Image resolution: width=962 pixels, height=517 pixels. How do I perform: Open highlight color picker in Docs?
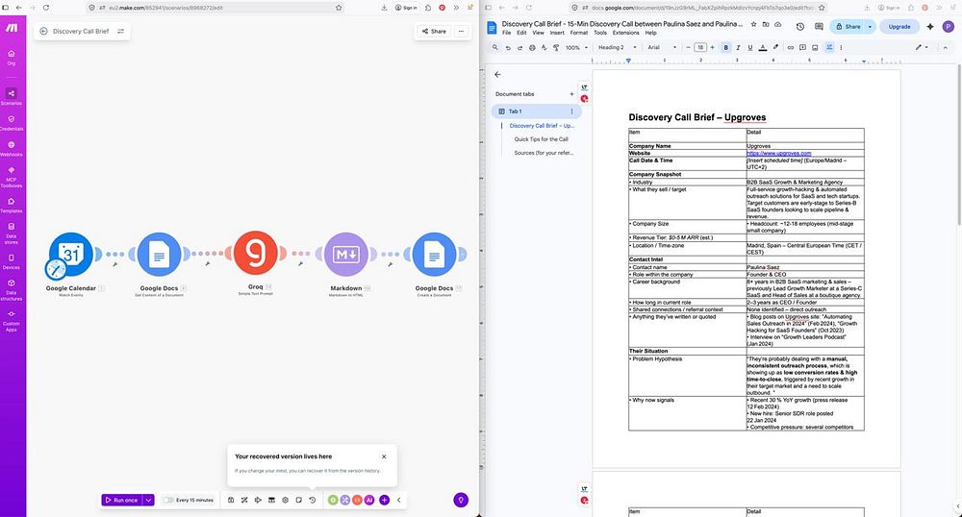tap(775, 47)
